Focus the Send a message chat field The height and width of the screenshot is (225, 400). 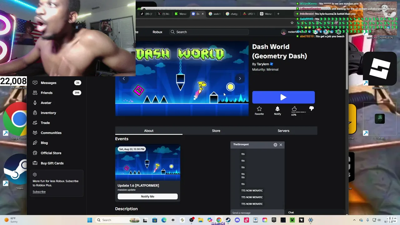tap(257, 213)
